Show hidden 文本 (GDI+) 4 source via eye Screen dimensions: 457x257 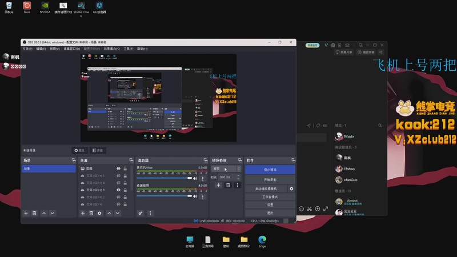(x=119, y=183)
